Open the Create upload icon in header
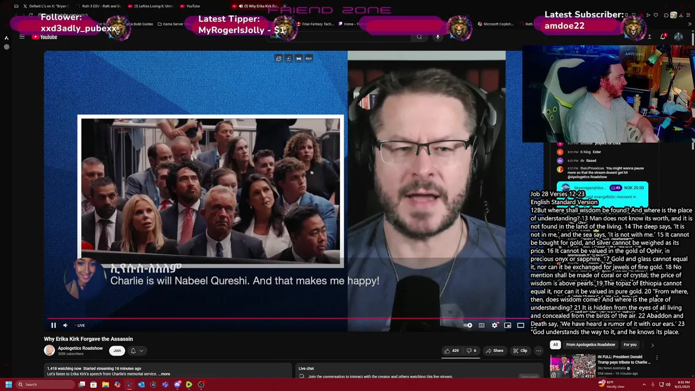This screenshot has width=695, height=391. point(649,37)
